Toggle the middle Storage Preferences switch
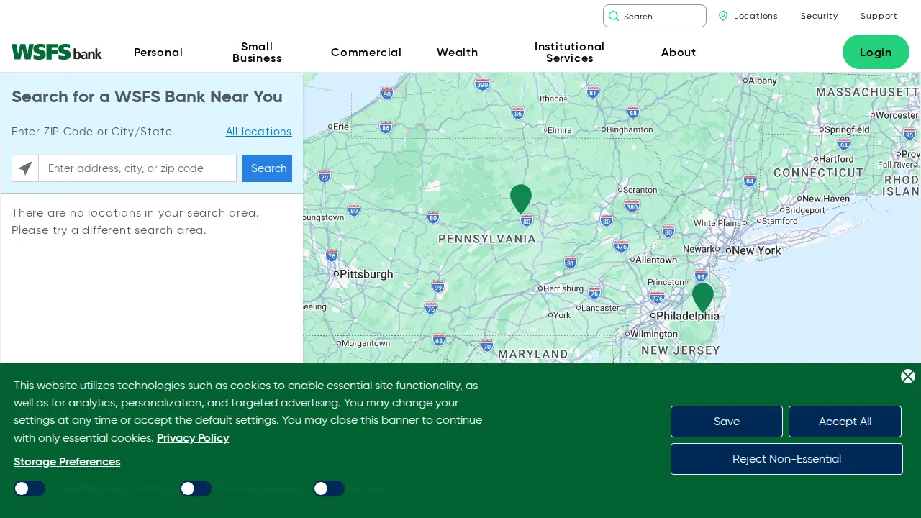 (196, 489)
